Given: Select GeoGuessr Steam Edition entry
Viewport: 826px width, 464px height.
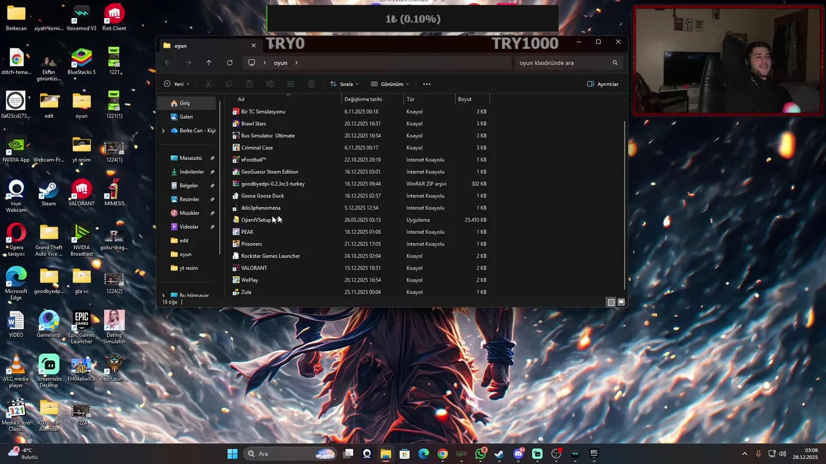Looking at the screenshot, I should (269, 172).
